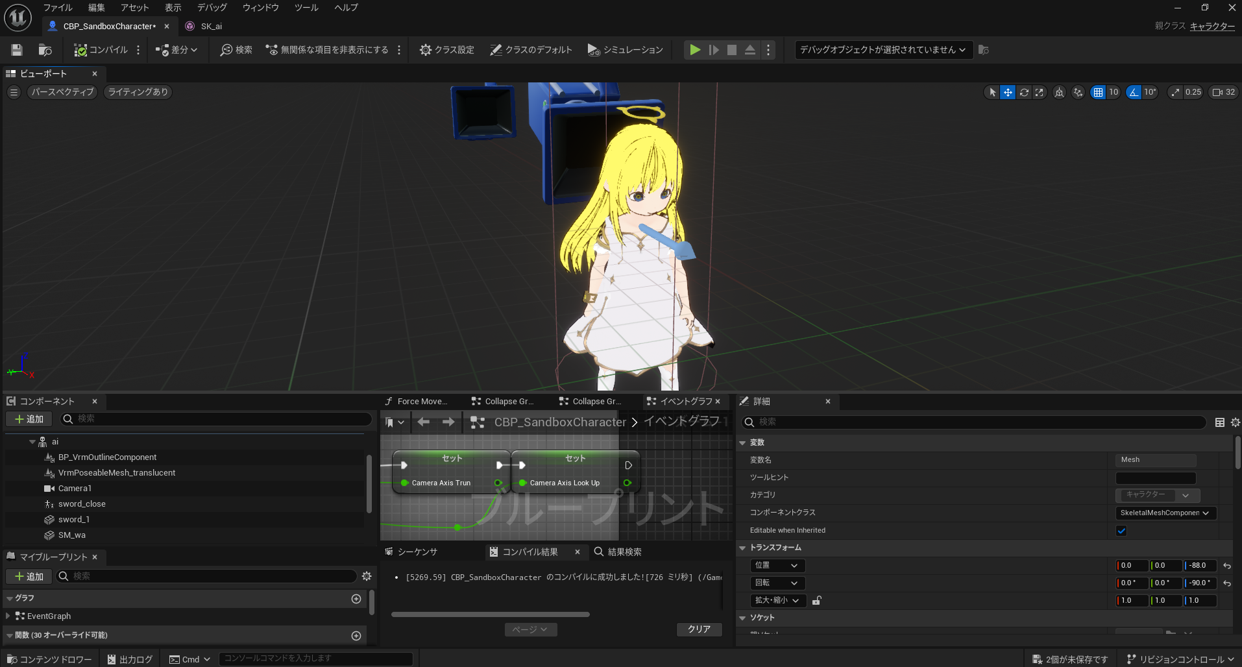Edit location Z value -88.0
Viewport: 1242px width, 667px height.
(1200, 566)
